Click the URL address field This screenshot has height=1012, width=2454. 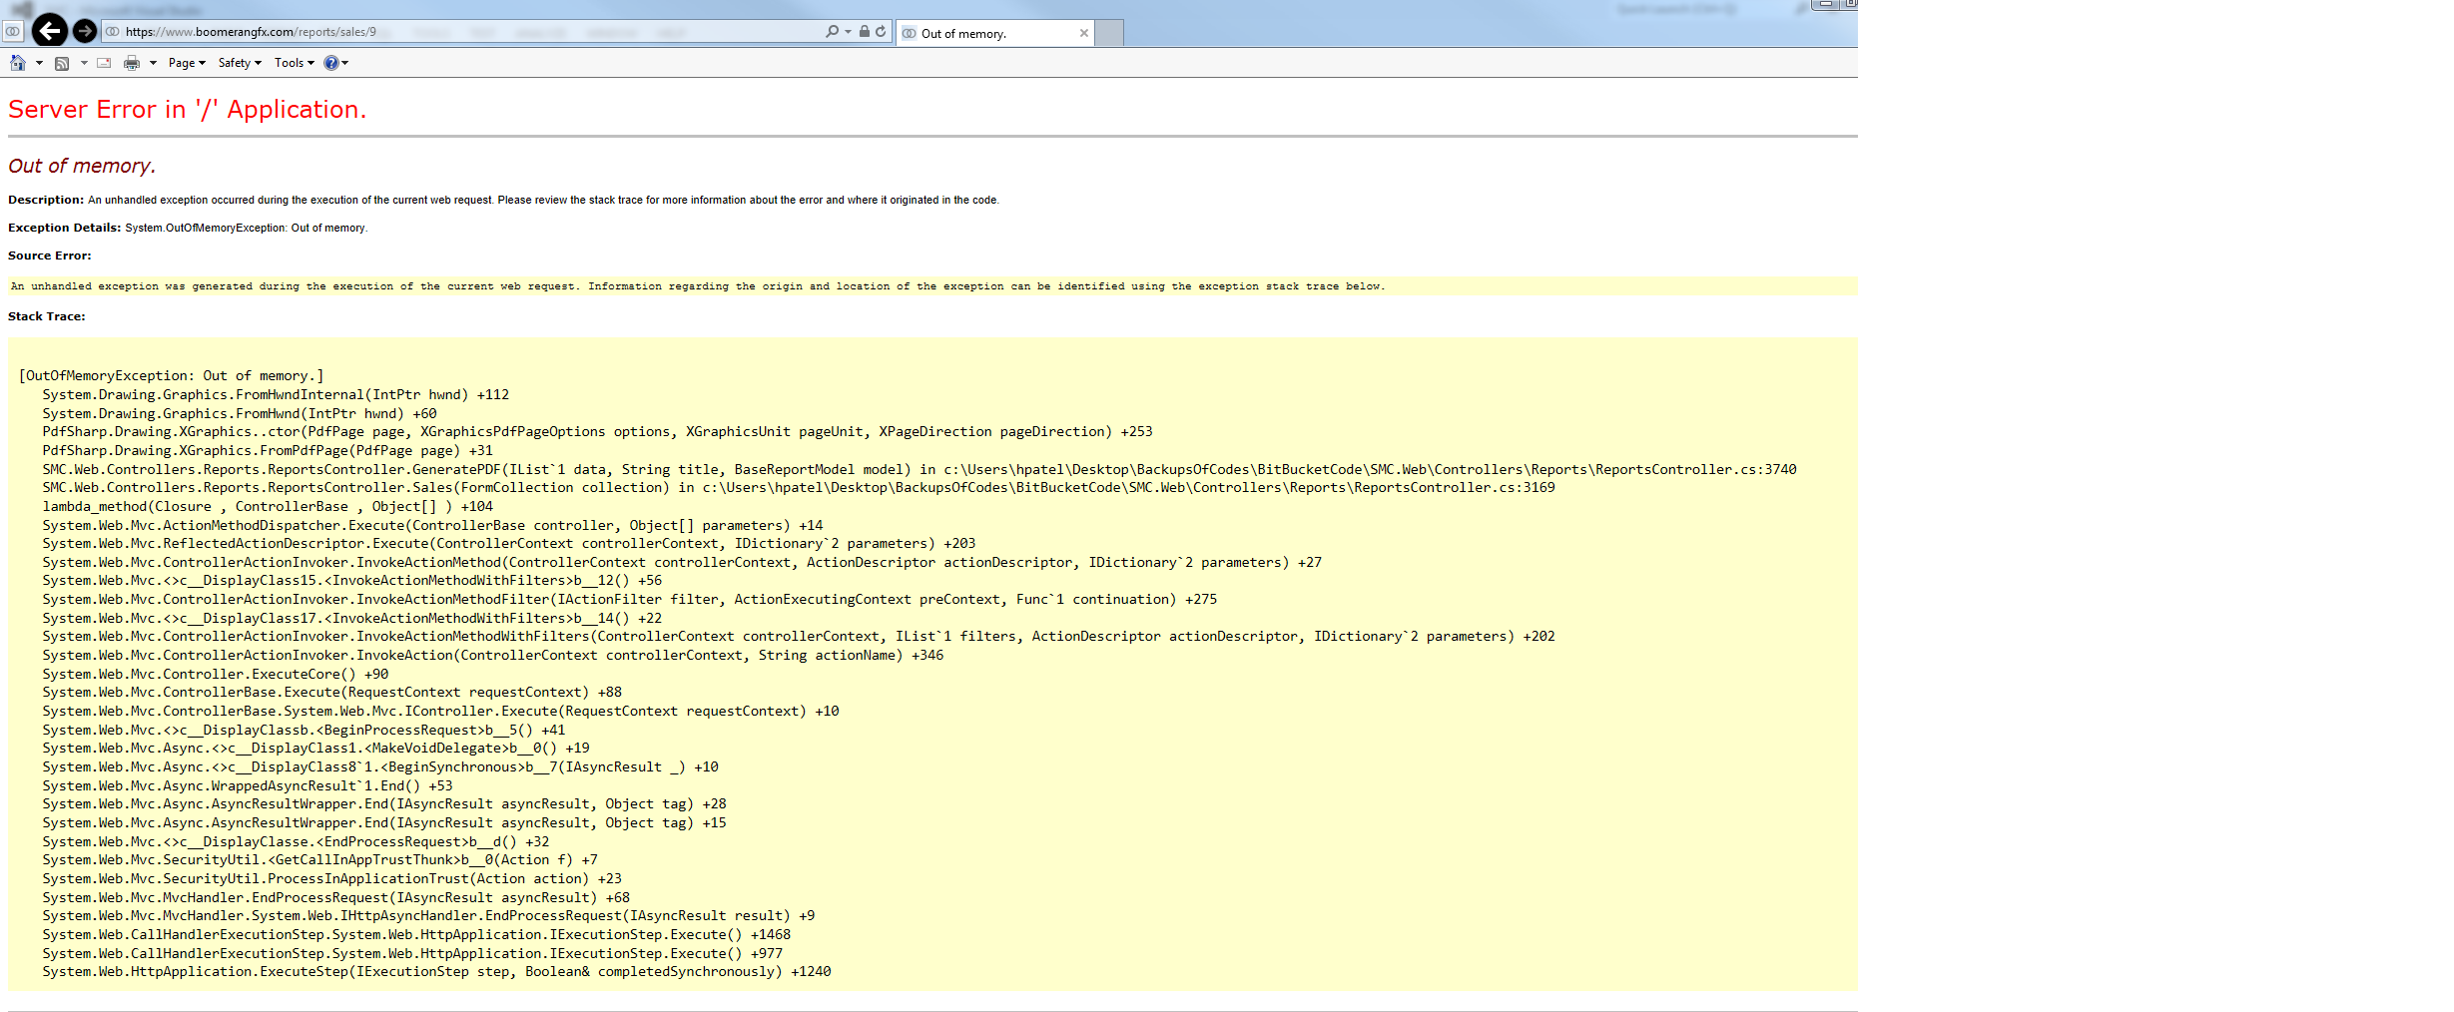(x=449, y=32)
